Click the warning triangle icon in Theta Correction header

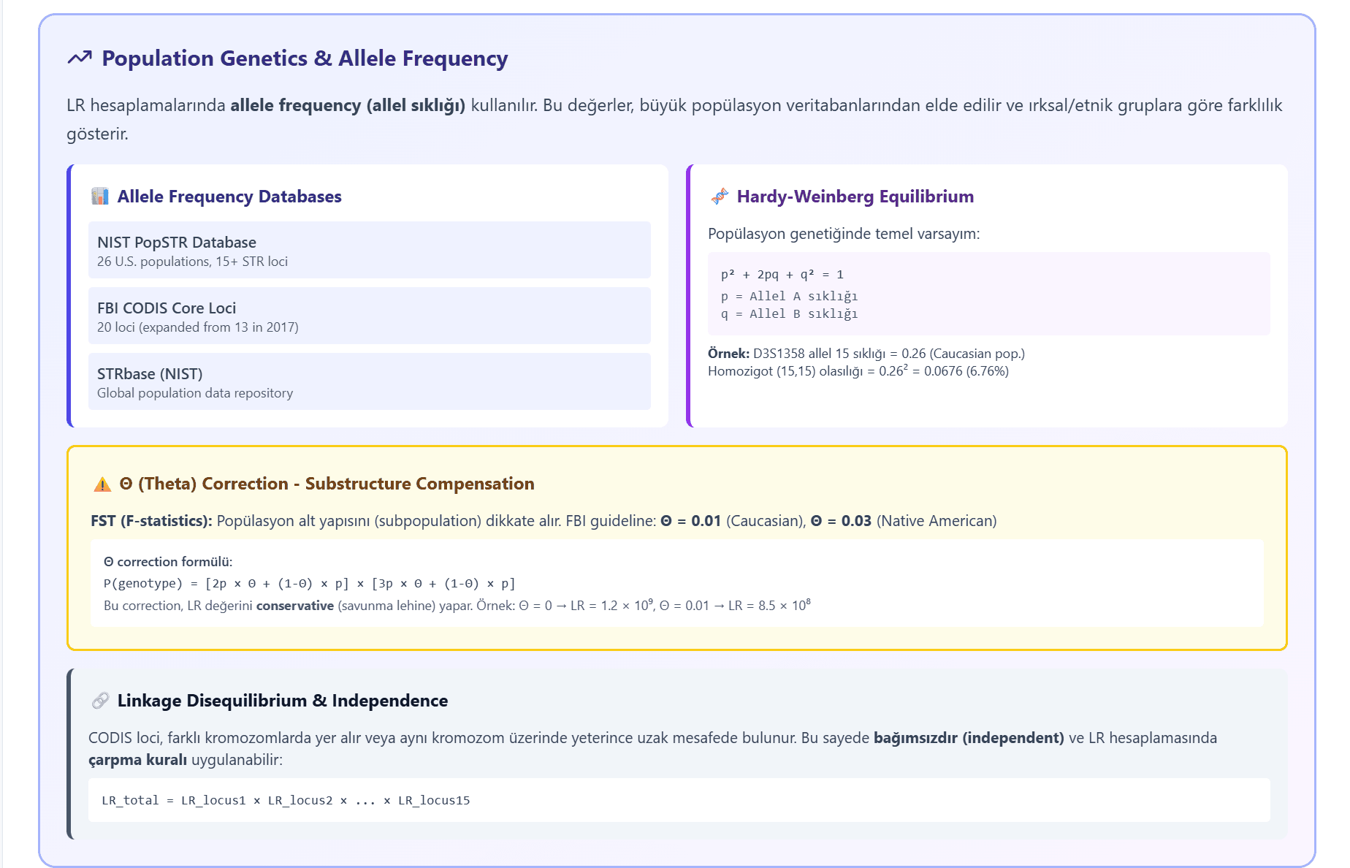pos(101,484)
